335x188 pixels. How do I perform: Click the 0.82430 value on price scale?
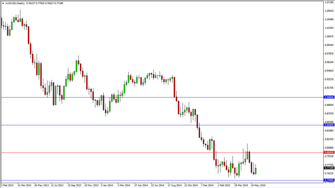[x=329, y=139]
